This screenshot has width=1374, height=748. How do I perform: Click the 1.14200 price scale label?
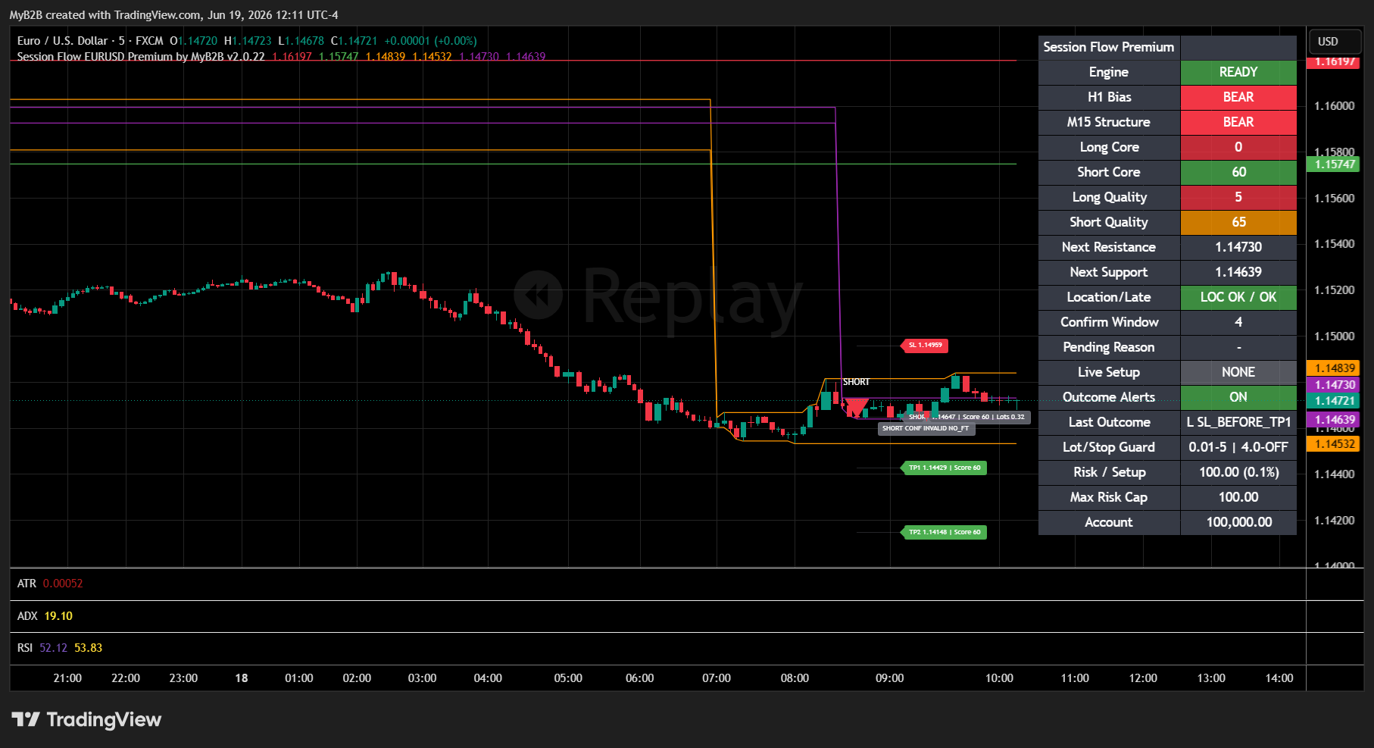pyautogui.click(x=1335, y=521)
